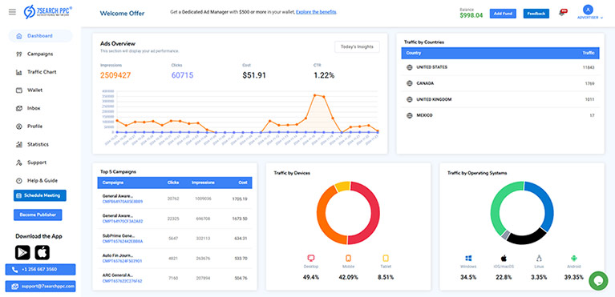Click the Country column header
The image size is (615, 297).
(x=414, y=53)
